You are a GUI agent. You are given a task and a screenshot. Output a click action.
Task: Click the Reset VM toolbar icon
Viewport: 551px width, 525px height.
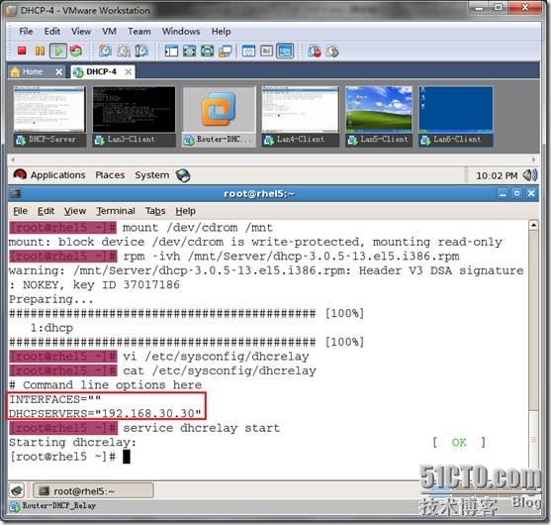pyautogui.click(x=76, y=52)
